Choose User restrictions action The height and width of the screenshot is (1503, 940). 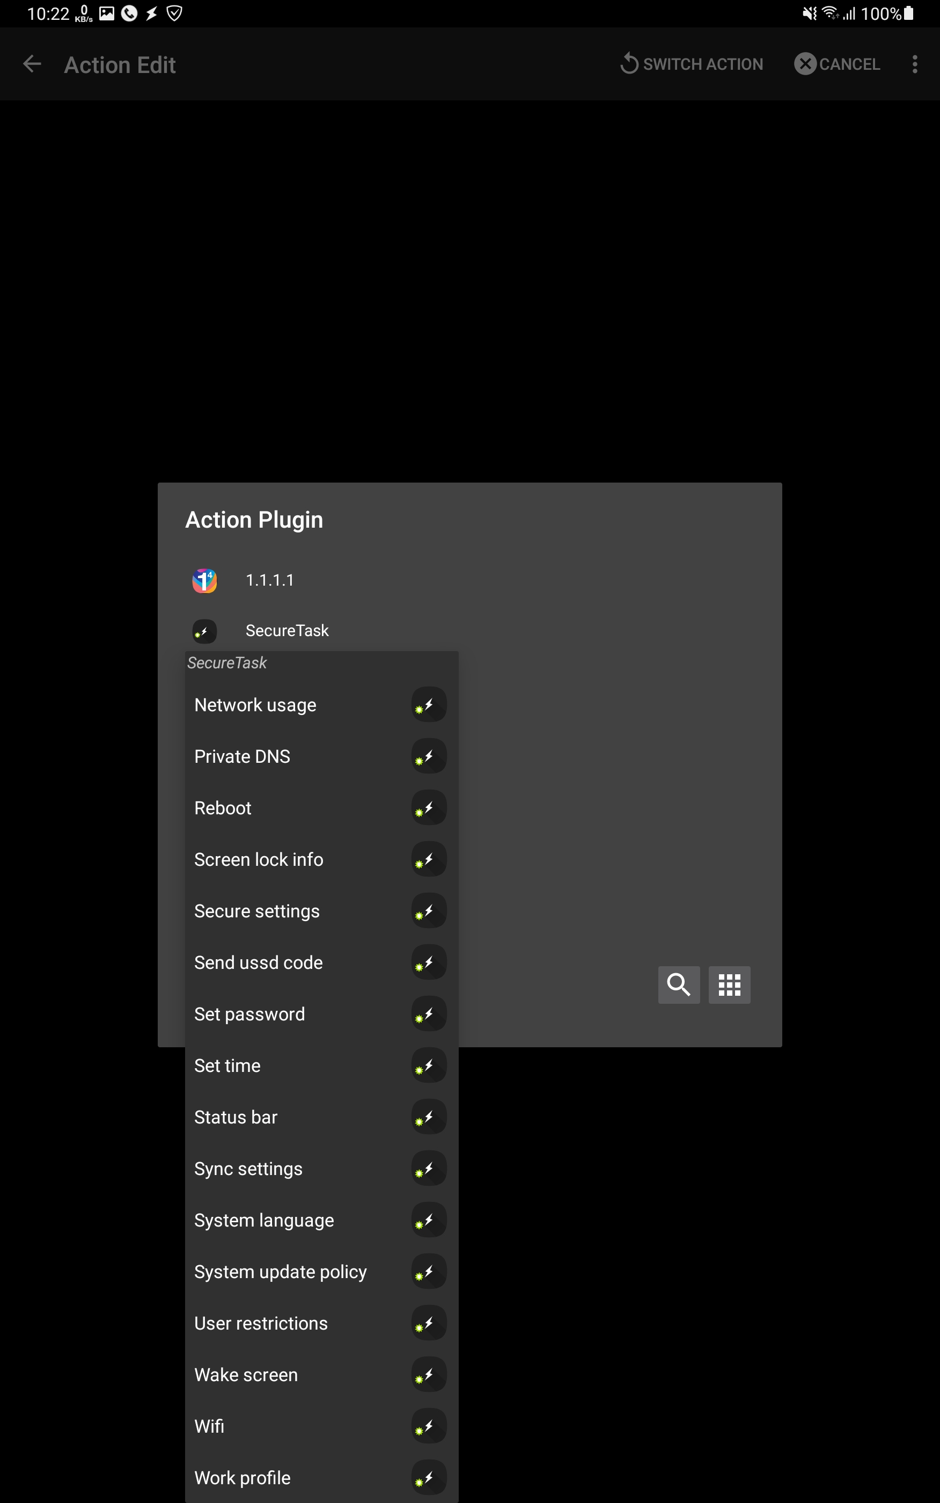pos(321,1324)
